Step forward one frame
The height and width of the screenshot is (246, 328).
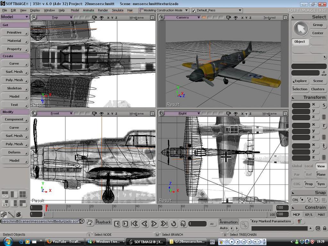pyautogui.click(x=125, y=224)
